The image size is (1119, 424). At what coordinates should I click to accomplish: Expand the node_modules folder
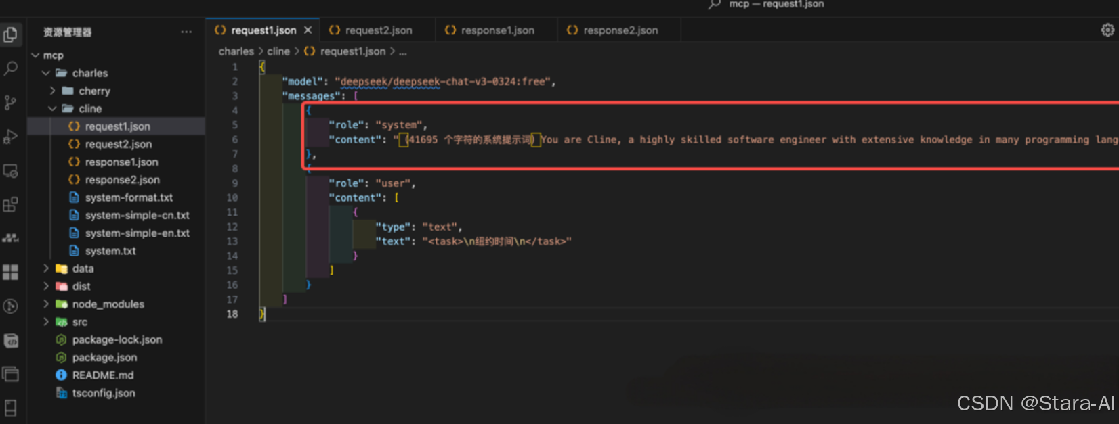46,304
